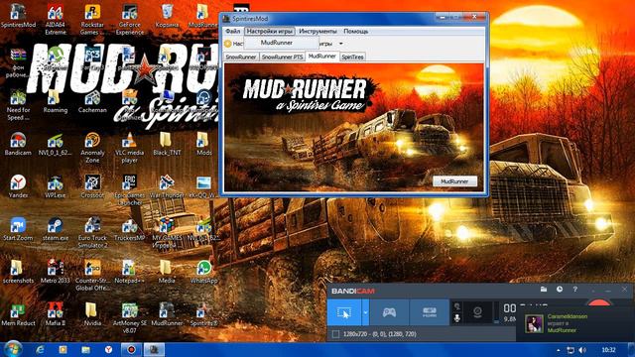Open the Windows Start button
This screenshot has width=635, height=357.
click(13, 349)
